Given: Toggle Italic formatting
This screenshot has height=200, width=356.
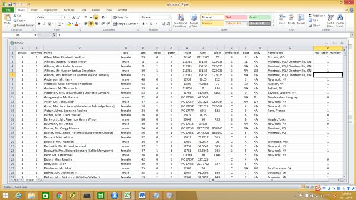Looking at the screenshot, I should click(44, 24).
